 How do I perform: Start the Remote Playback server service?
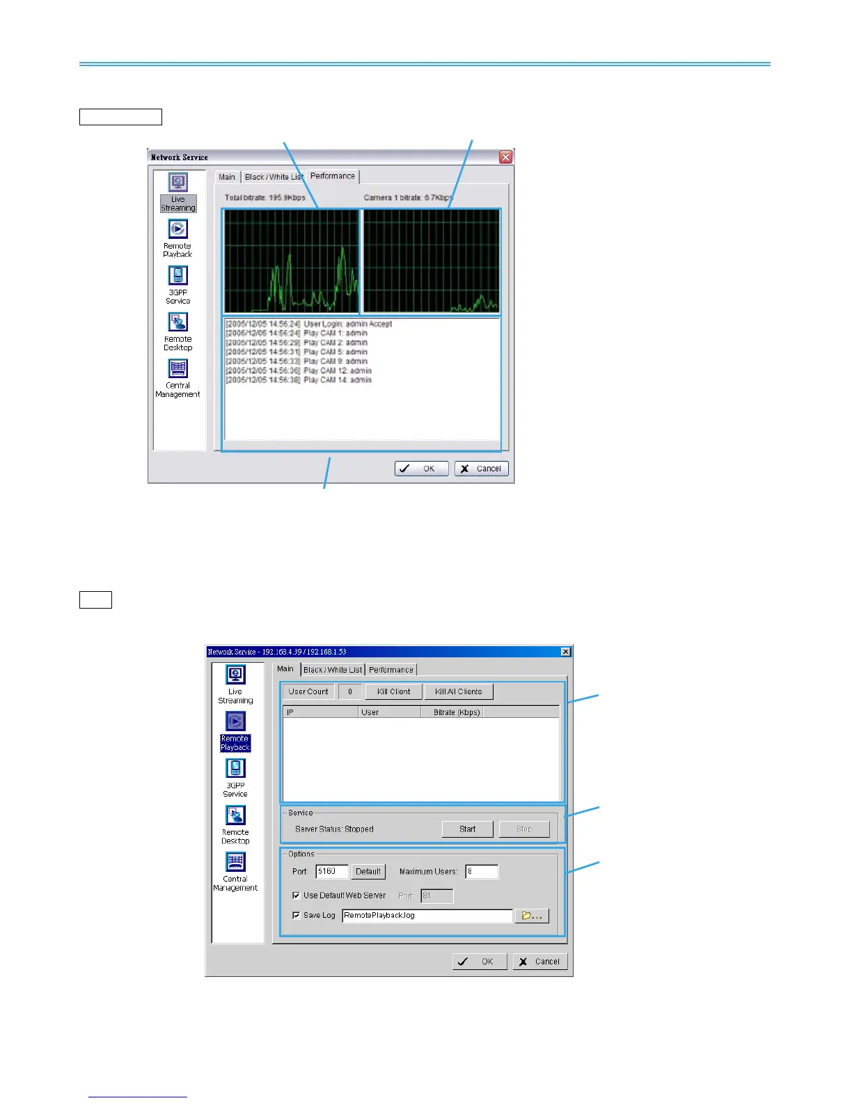pyautogui.click(x=468, y=829)
